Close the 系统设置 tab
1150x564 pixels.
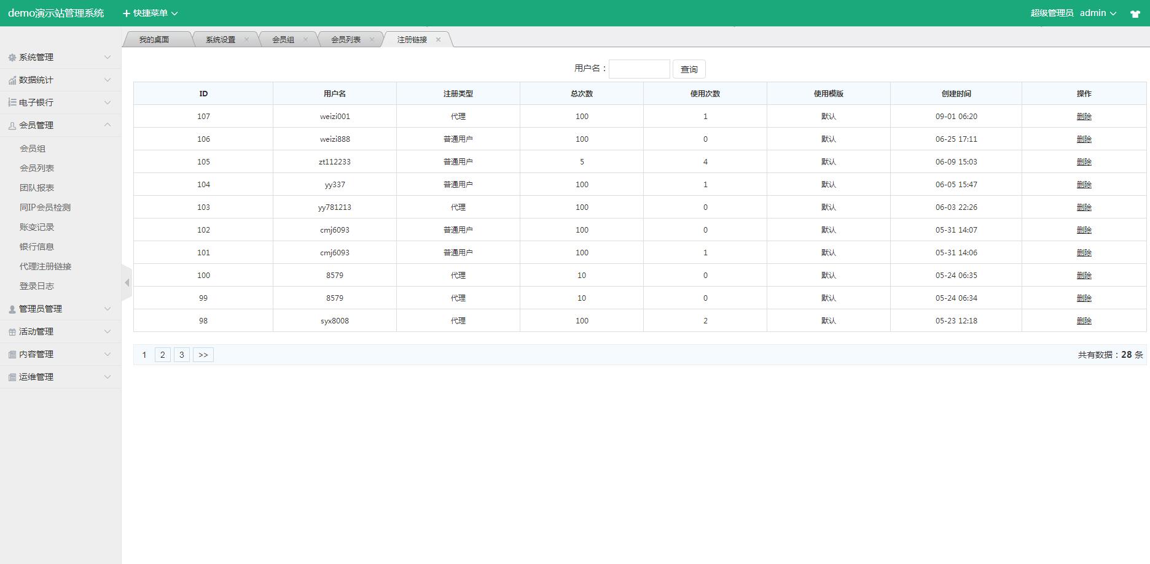(247, 39)
